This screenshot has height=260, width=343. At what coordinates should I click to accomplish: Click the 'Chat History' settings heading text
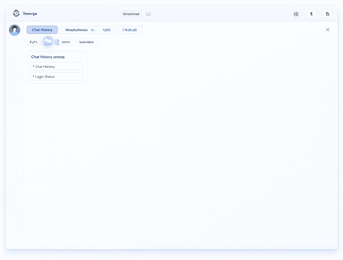tap(48, 57)
